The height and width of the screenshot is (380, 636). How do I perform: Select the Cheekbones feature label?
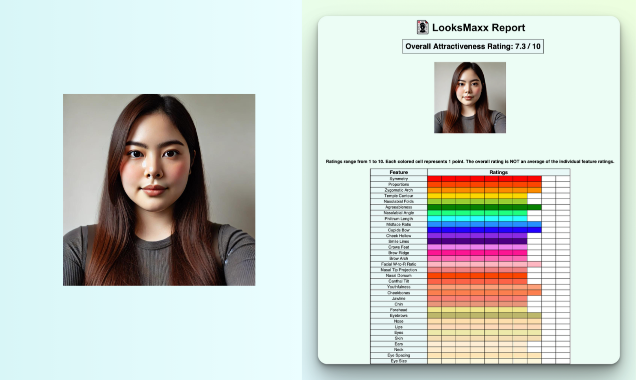(x=399, y=293)
